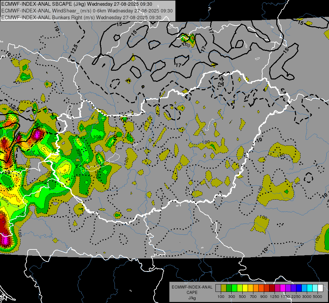
Task: Select the pure blue legend swatch
Action: pyautogui.click(x=299, y=288)
